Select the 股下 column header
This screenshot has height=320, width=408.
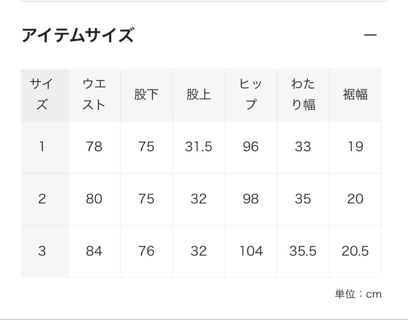(146, 94)
